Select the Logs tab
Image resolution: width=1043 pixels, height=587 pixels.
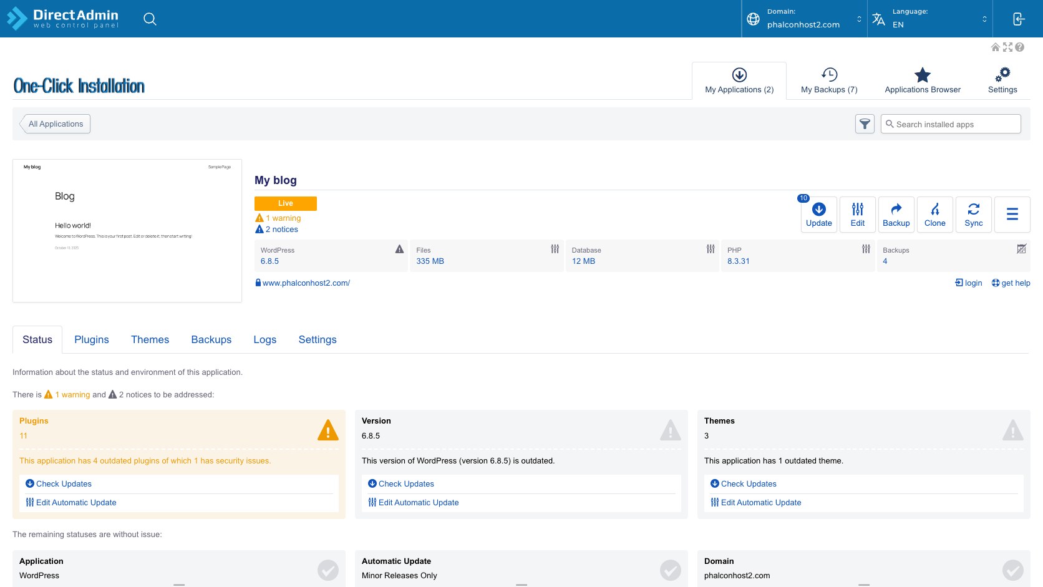(264, 339)
